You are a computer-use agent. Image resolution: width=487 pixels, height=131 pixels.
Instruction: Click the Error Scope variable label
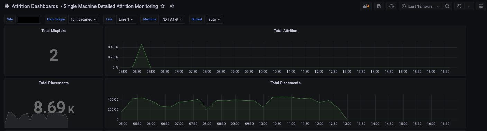pos(56,19)
